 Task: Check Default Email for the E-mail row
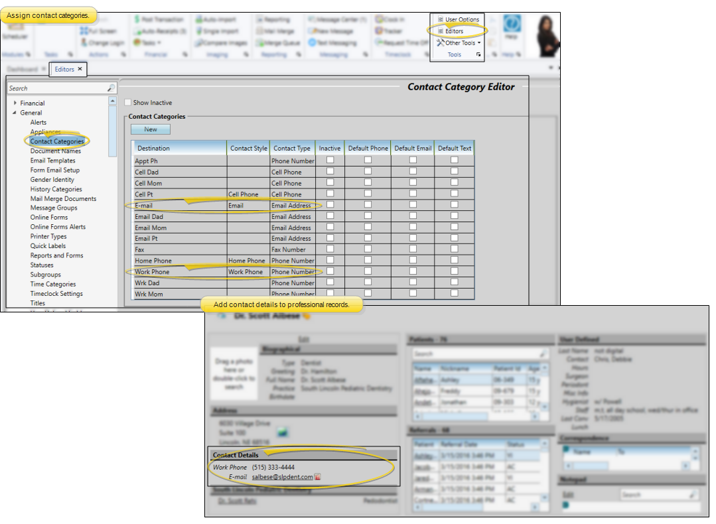(x=413, y=206)
